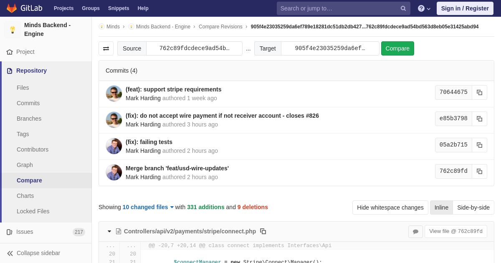
Task: Copy commit SHA 05a2b715
Action: [479, 145]
